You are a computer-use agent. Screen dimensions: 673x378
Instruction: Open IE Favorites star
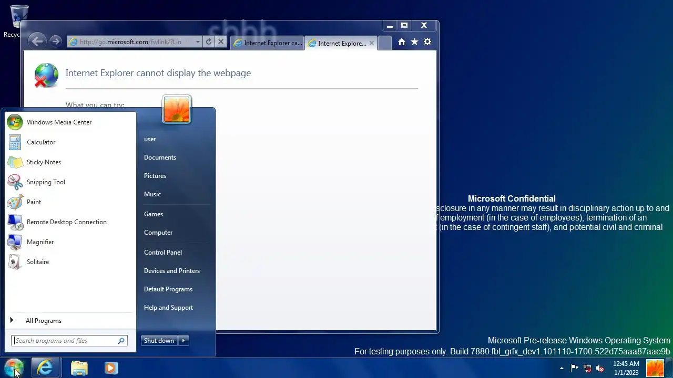(415, 42)
